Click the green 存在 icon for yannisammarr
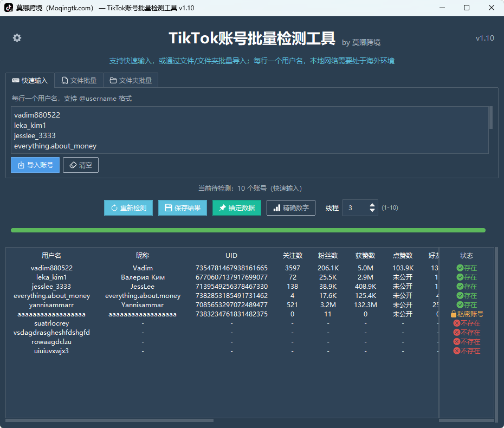504x428 pixels. pos(460,304)
